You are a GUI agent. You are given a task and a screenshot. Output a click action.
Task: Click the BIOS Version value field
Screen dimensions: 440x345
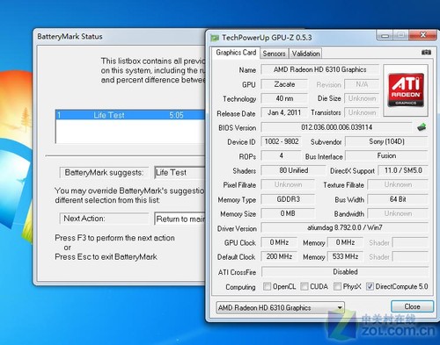tap(336, 127)
